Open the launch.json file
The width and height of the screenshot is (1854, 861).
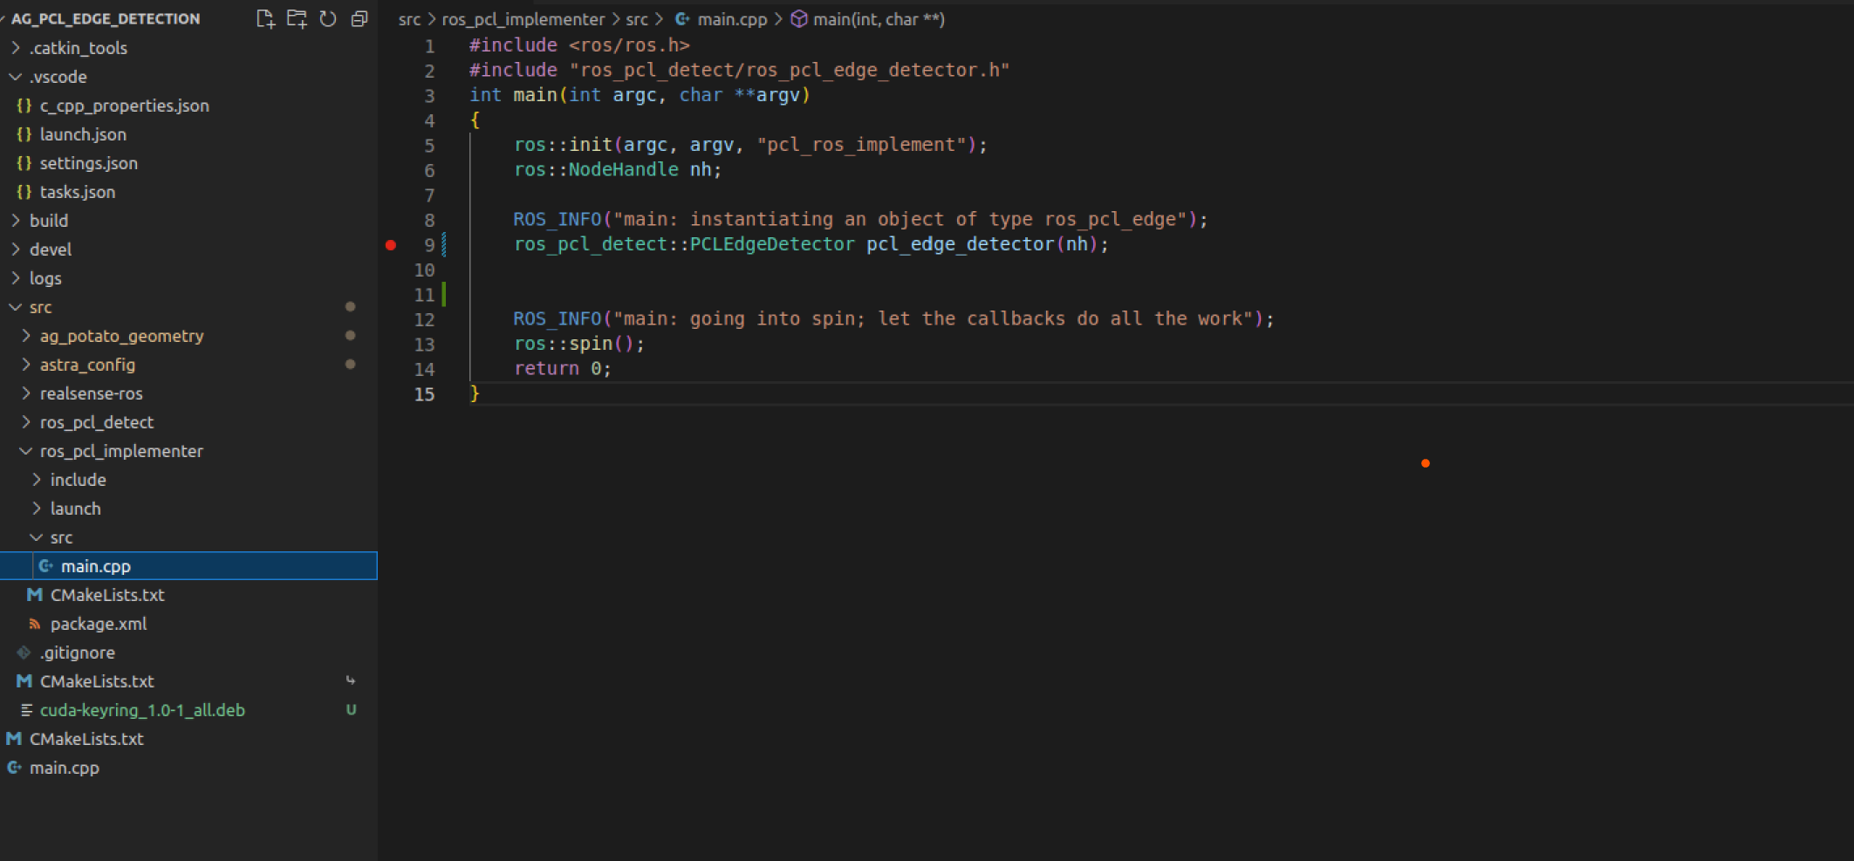84,134
